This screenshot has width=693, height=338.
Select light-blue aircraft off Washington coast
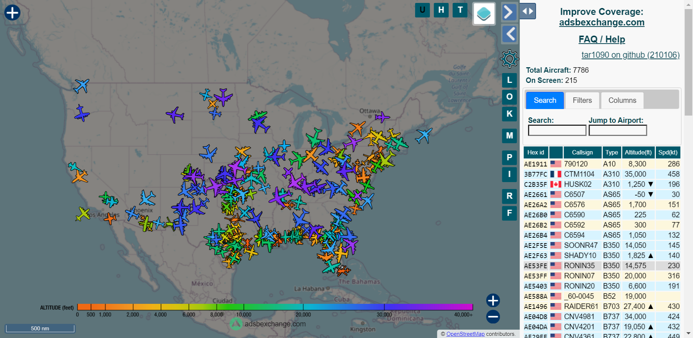(81, 86)
